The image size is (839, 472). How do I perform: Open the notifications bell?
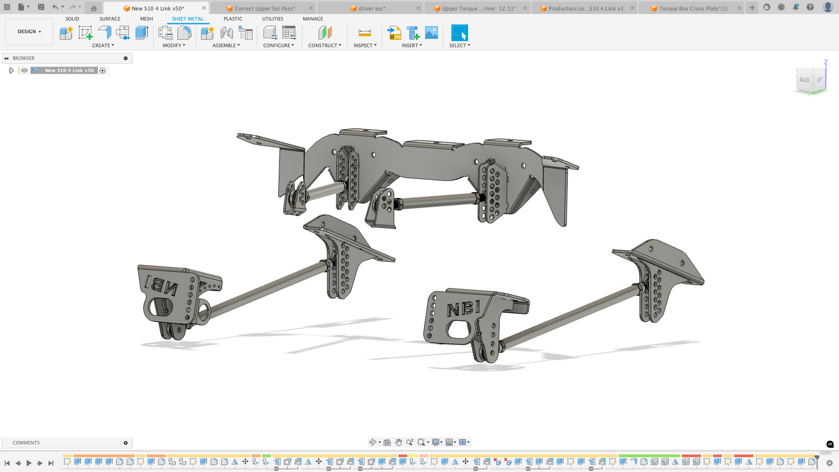pyautogui.click(x=795, y=8)
